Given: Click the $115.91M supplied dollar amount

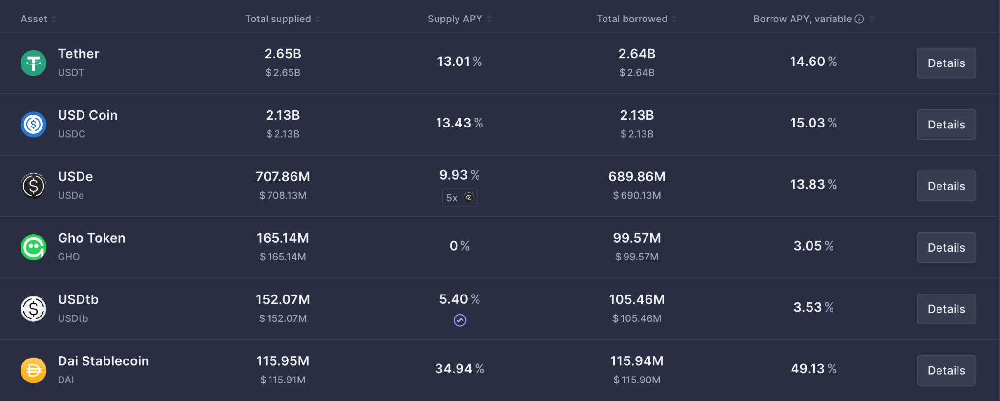Looking at the screenshot, I should click(283, 380).
